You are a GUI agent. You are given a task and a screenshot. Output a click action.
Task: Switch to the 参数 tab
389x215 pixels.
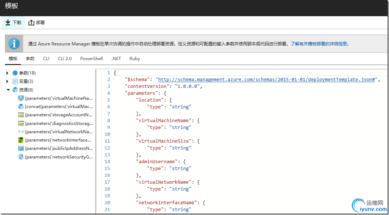point(30,59)
